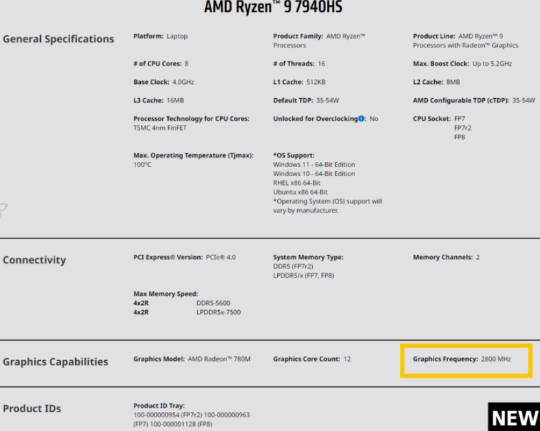Select the General Specifications heading
The image size is (540, 431).
point(58,39)
